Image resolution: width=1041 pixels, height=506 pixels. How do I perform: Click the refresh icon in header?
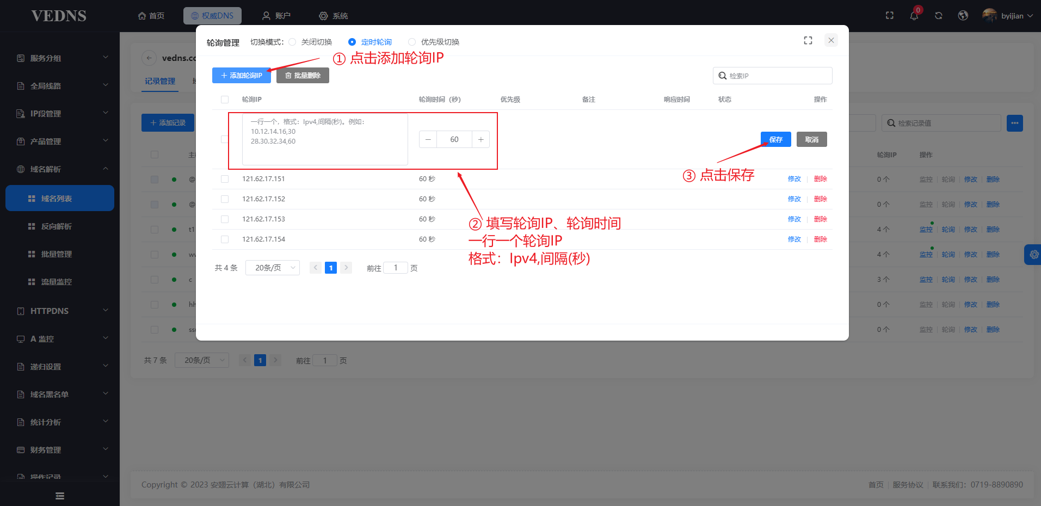click(939, 16)
